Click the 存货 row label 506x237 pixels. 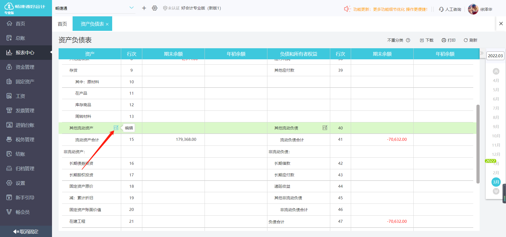point(73,70)
